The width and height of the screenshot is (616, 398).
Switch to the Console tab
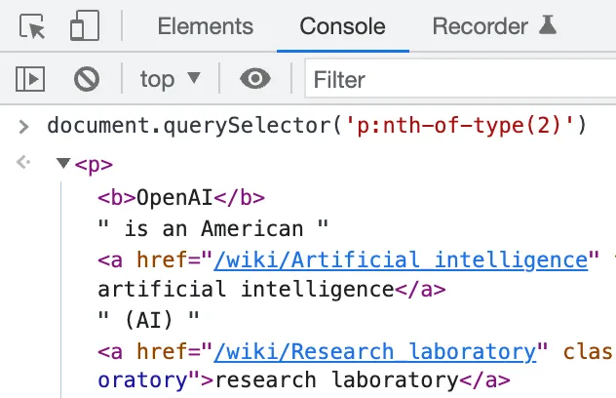342,26
